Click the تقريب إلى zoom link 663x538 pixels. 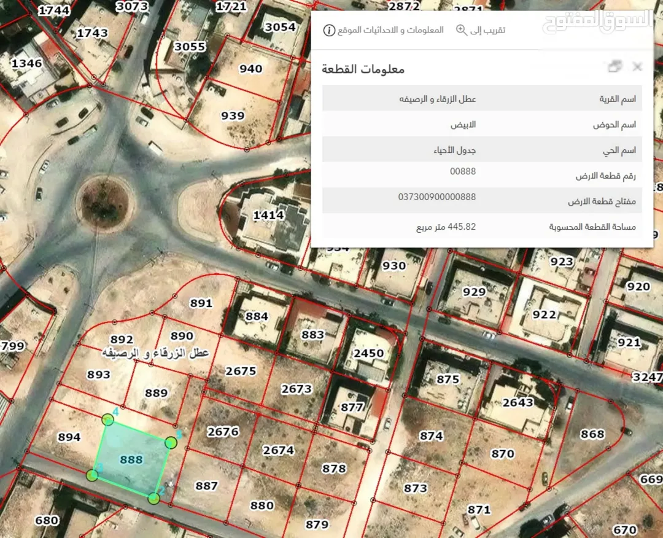[x=487, y=30]
